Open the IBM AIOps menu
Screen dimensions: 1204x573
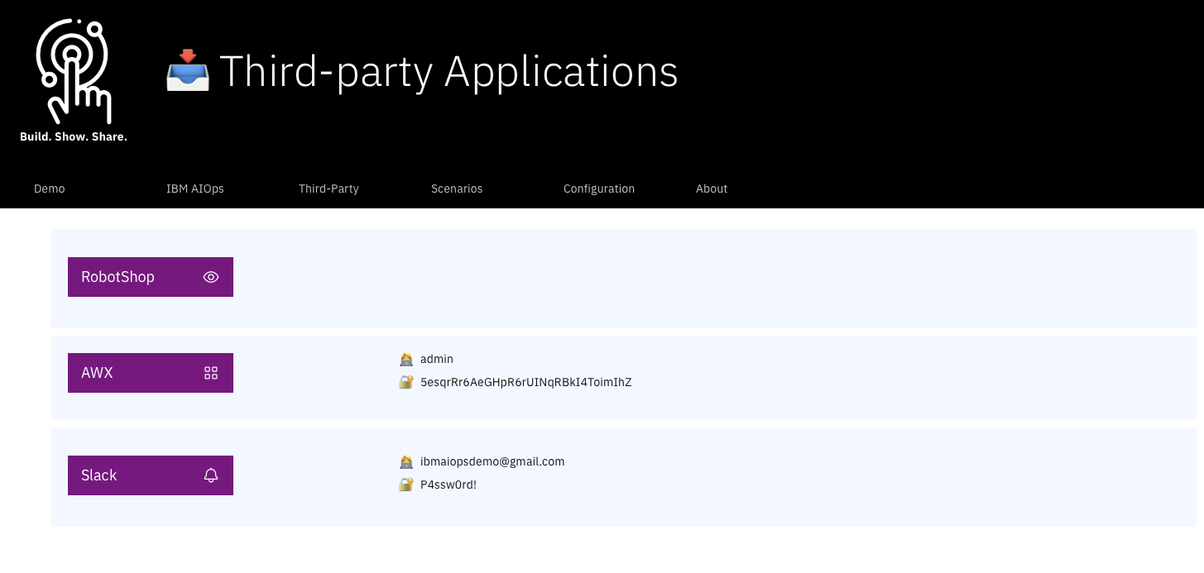pyautogui.click(x=195, y=189)
